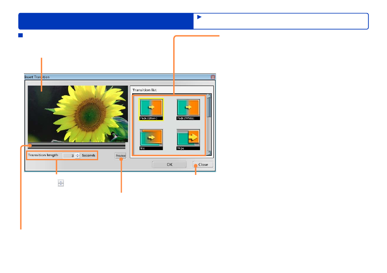
Task: Click the Preview button
Action: pos(120,156)
